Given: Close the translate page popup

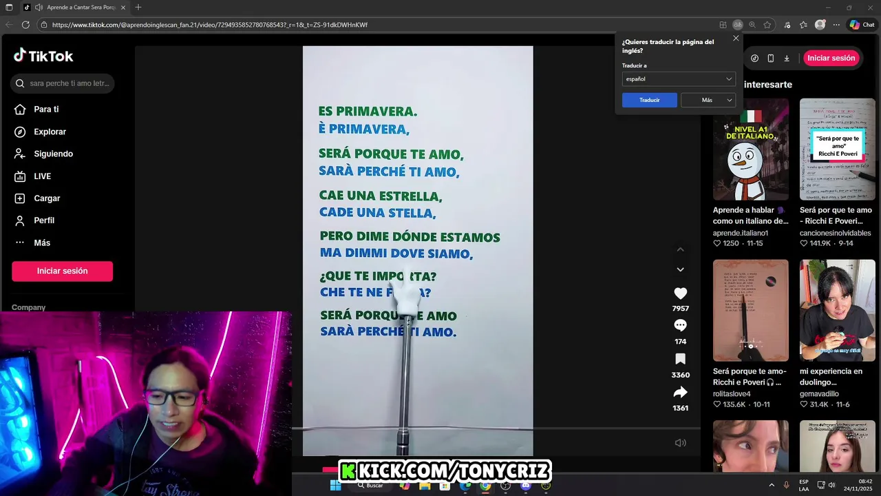Looking at the screenshot, I should (x=736, y=39).
